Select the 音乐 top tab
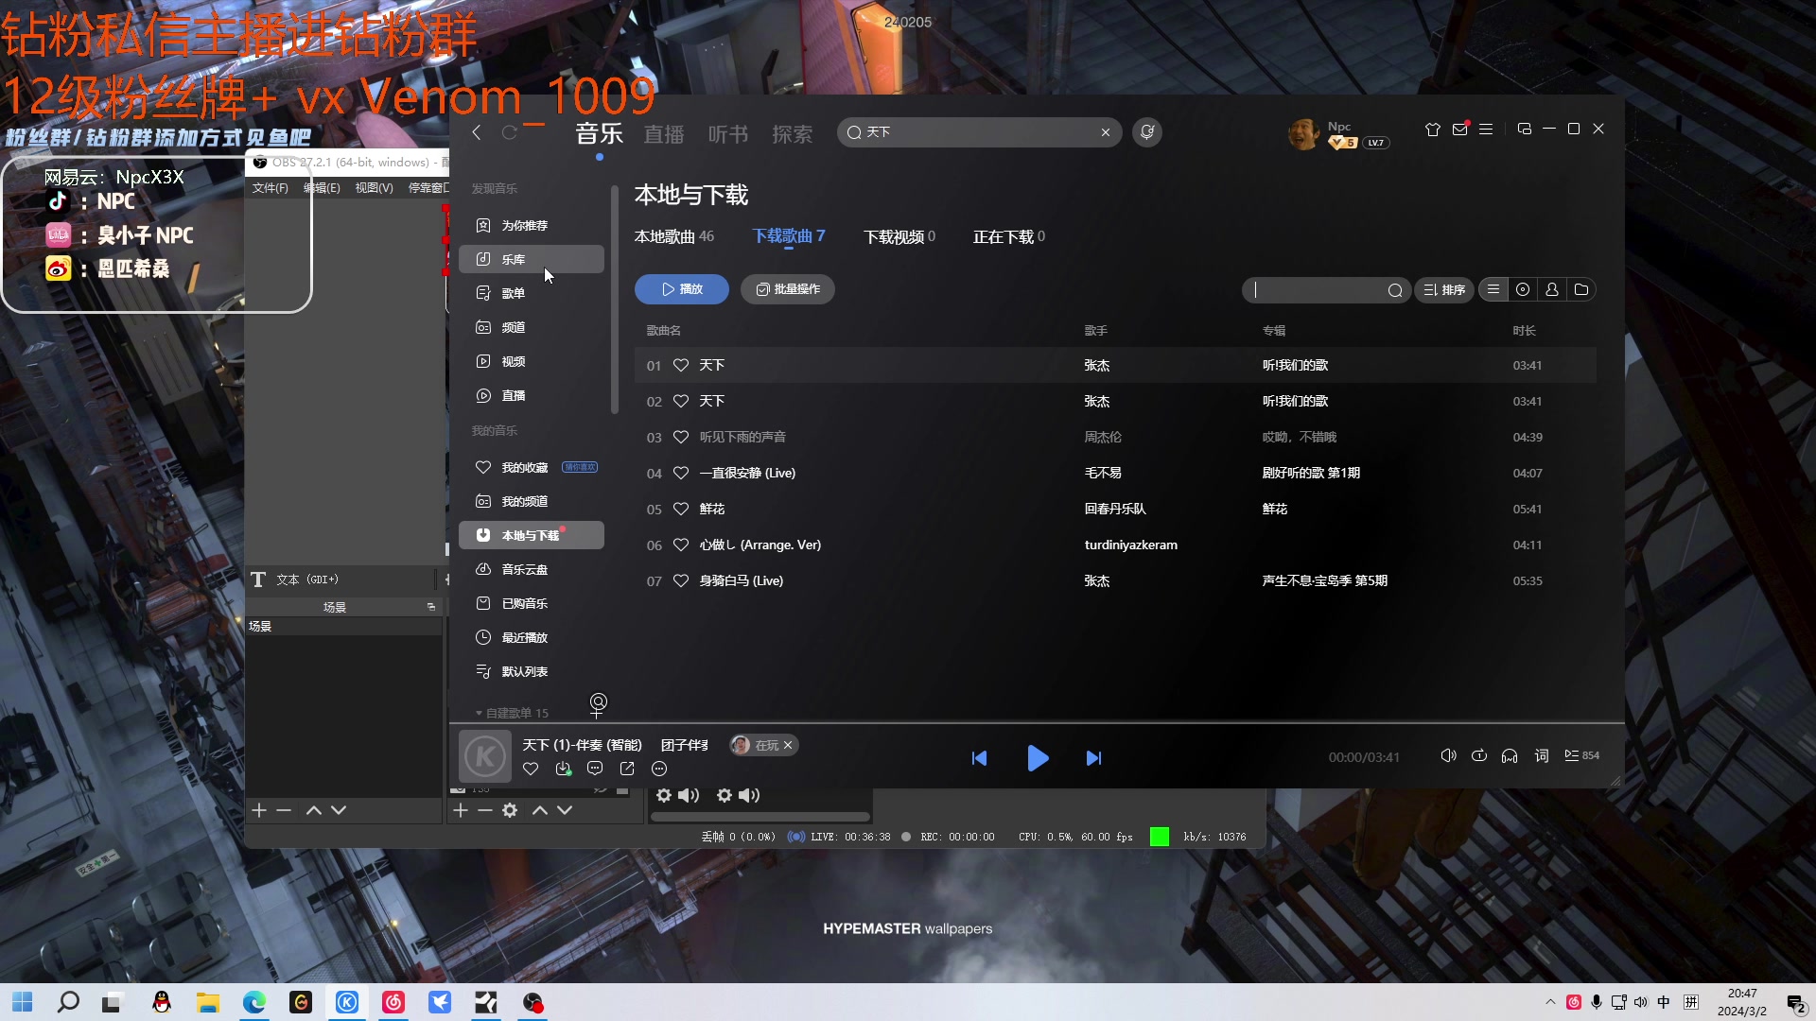Image resolution: width=1816 pixels, height=1021 pixels. coord(600,133)
